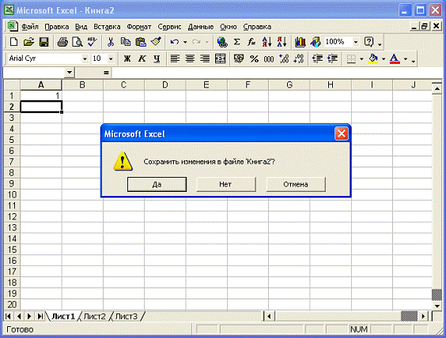Click Отмена to cancel the dialog

point(296,184)
